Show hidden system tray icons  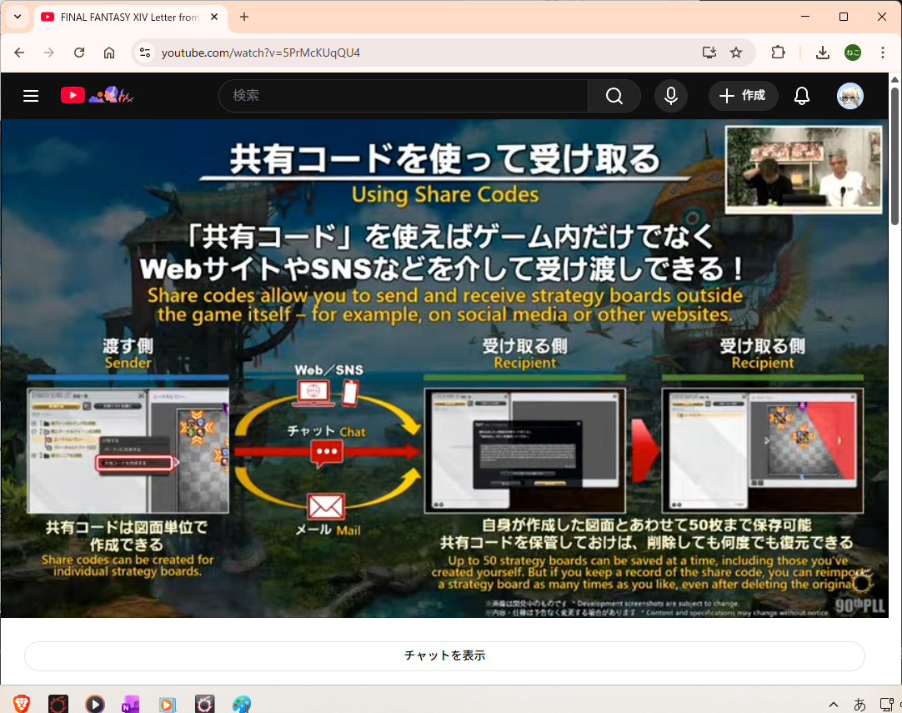click(833, 704)
